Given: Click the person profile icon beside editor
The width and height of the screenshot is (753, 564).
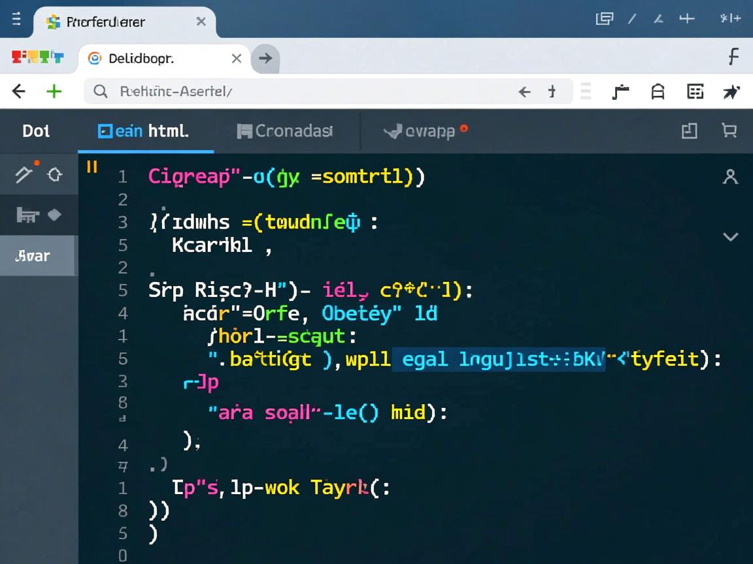Looking at the screenshot, I should [x=730, y=176].
